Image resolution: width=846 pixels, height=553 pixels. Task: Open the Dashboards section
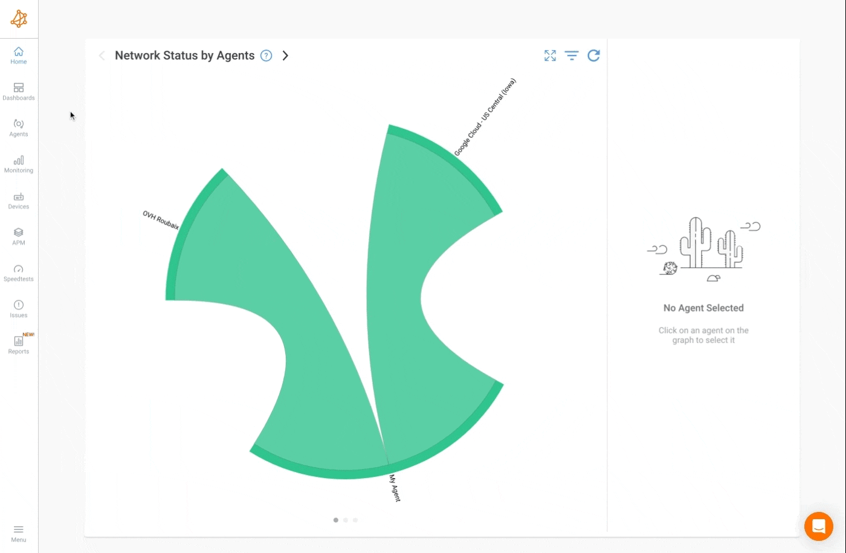click(x=19, y=92)
